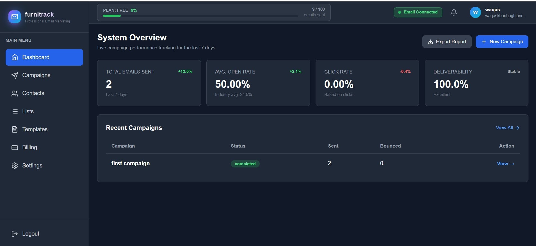This screenshot has height=246, width=536.
Task: Open the Avg. Open Rate card
Action: tap(258, 83)
